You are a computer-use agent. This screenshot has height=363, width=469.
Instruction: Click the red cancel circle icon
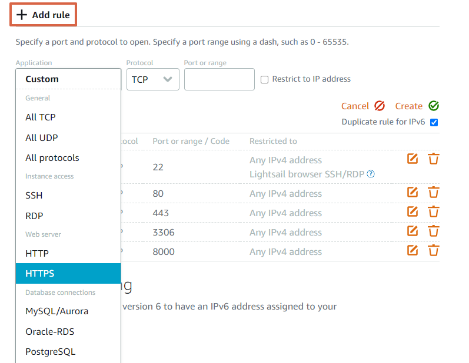click(x=380, y=106)
